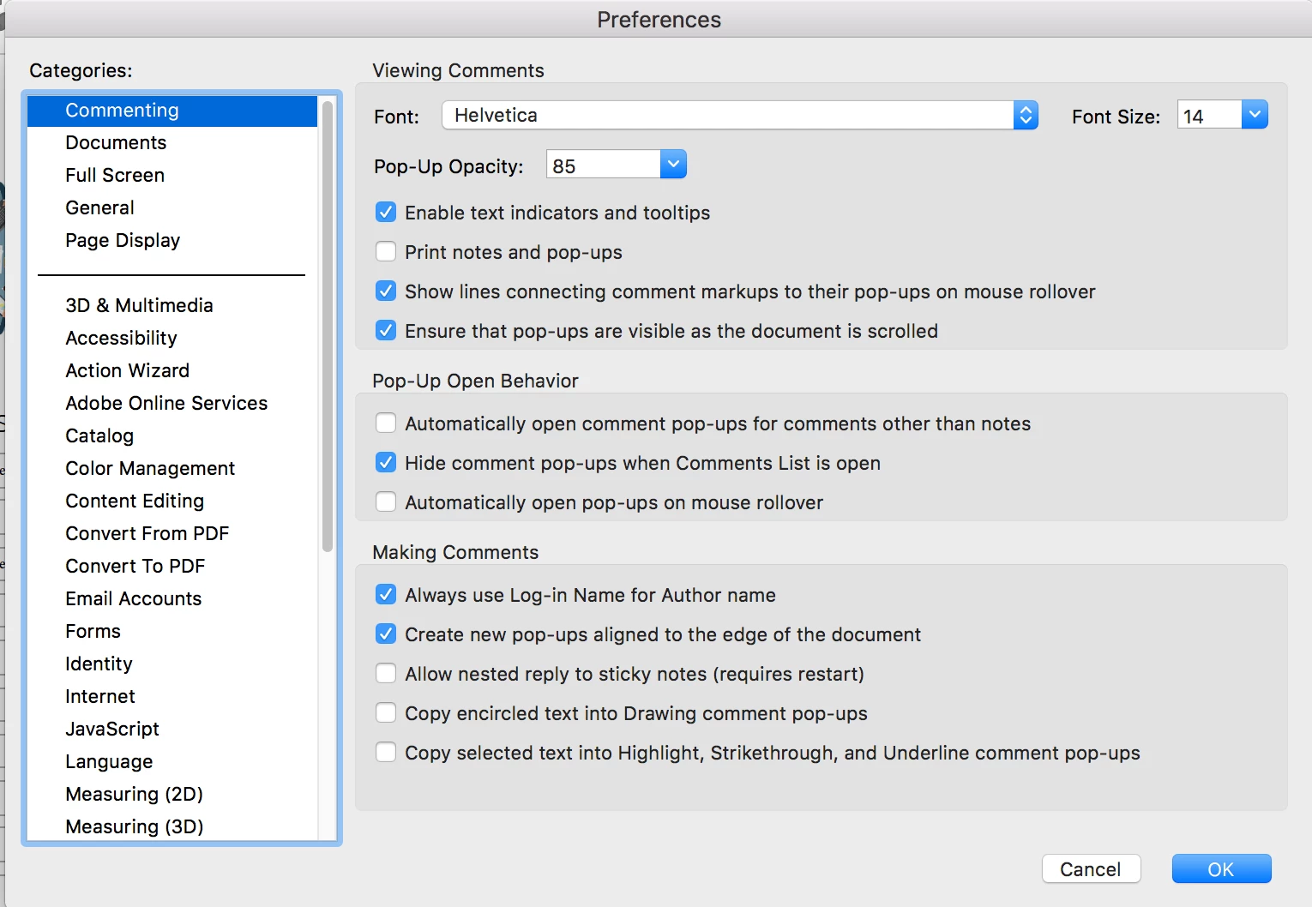The image size is (1312, 907).
Task: Uncheck Enable text indicators and tooltips
Action: click(x=386, y=213)
